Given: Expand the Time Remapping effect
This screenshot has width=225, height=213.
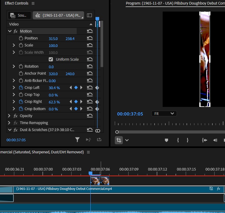Looking at the screenshot, I should [x=9, y=123].
